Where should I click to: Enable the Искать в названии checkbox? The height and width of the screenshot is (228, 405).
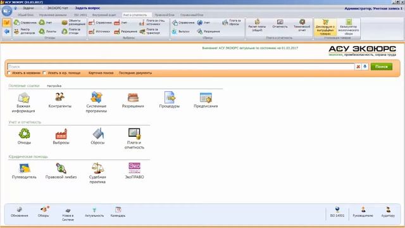coord(9,73)
